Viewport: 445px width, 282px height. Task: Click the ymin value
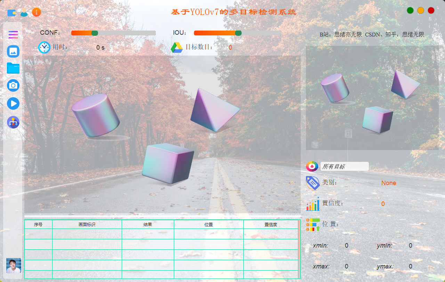click(x=411, y=246)
